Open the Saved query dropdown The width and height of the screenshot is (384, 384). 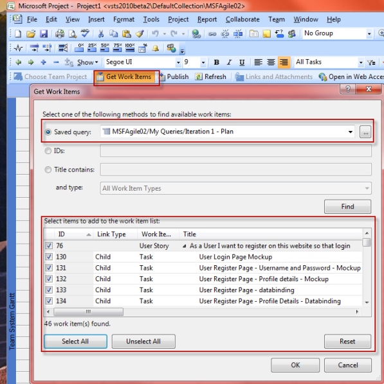pyautogui.click(x=351, y=132)
